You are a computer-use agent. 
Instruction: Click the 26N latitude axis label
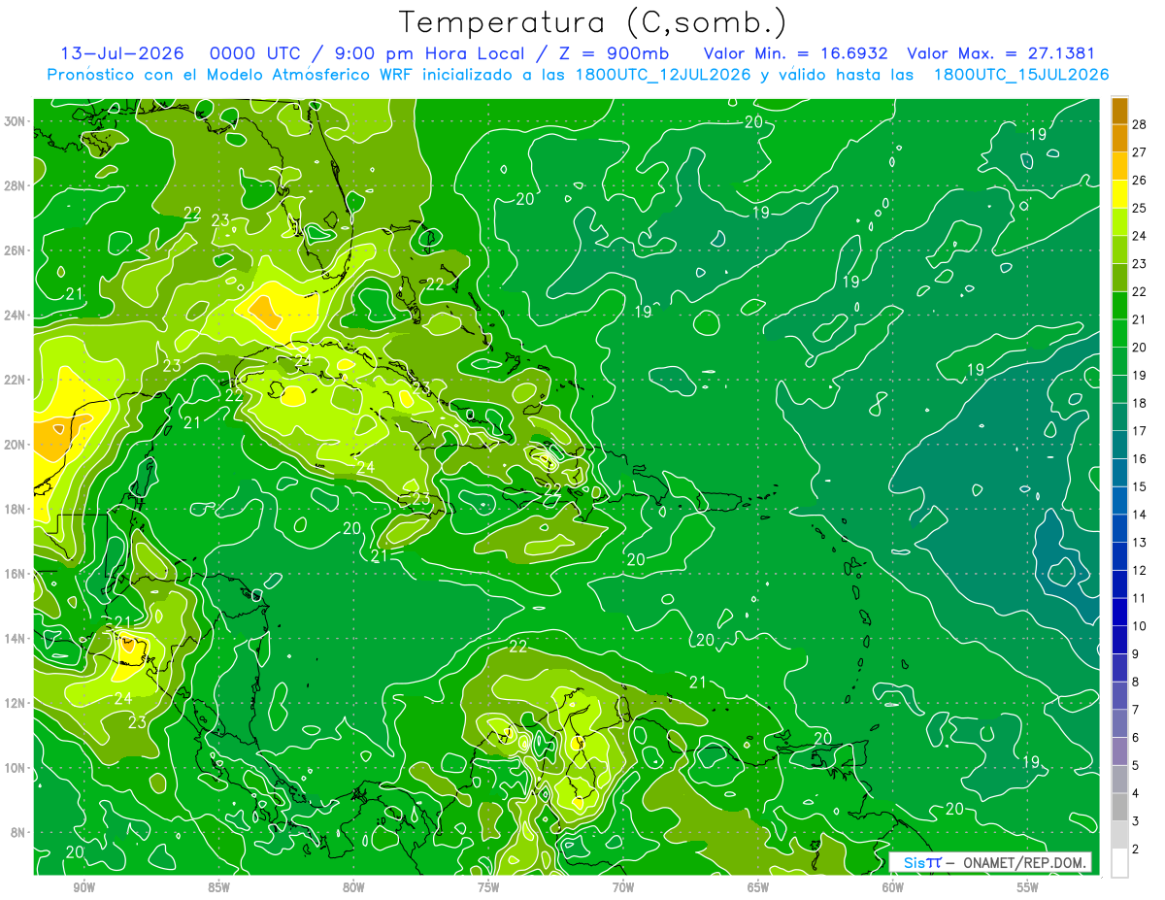tap(17, 250)
